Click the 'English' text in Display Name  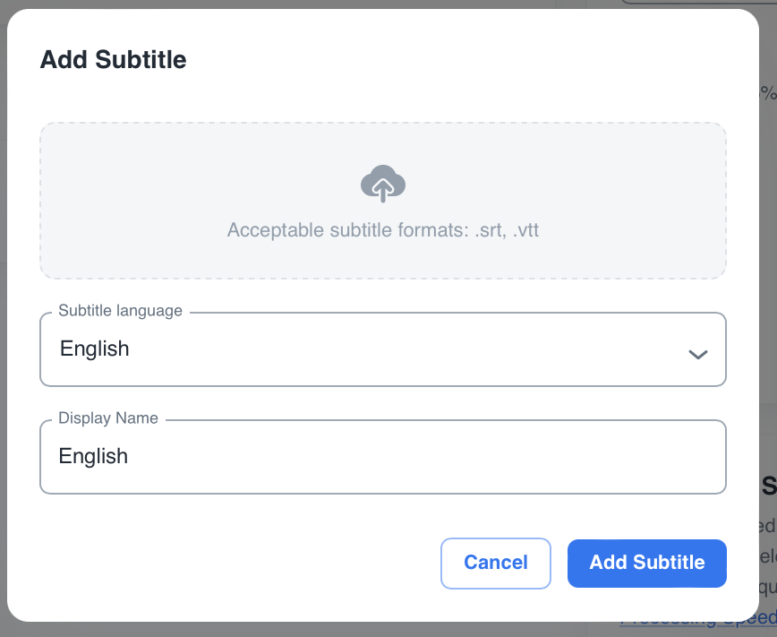[93, 456]
